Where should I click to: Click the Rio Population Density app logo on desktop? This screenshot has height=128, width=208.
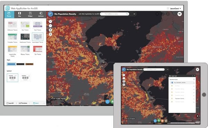pyautogui.click(x=50, y=14)
